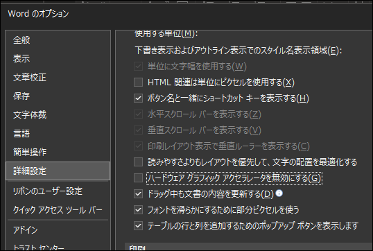Open クイック アクセス ツール バー settings

pos(58,210)
